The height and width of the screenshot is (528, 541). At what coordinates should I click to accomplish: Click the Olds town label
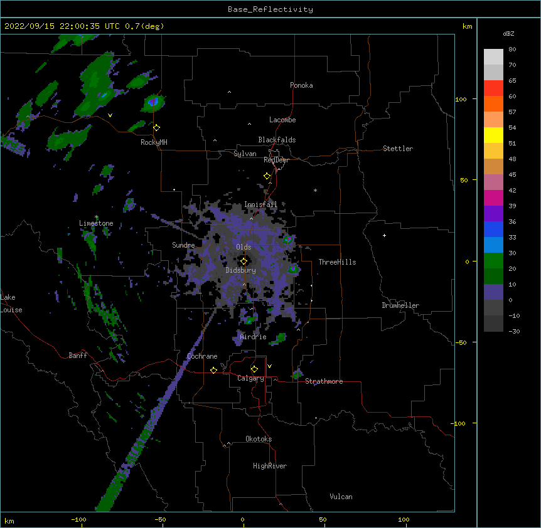coord(244,247)
